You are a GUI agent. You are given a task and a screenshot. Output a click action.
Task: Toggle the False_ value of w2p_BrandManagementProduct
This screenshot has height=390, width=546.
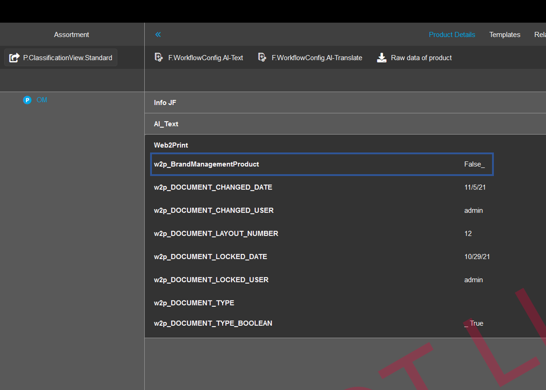click(x=474, y=164)
